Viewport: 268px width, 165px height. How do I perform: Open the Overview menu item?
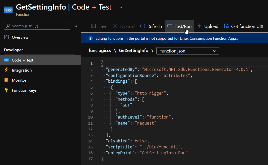coord(20,37)
